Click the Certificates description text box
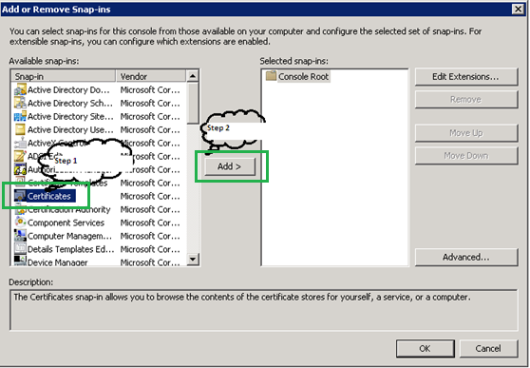 [x=264, y=309]
